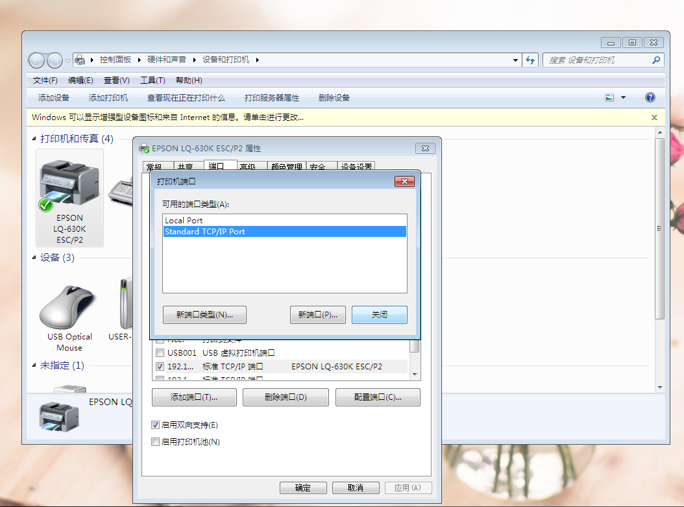Click the main window vertical scrollbar thumb
The height and width of the screenshot is (507, 684).
point(659,229)
